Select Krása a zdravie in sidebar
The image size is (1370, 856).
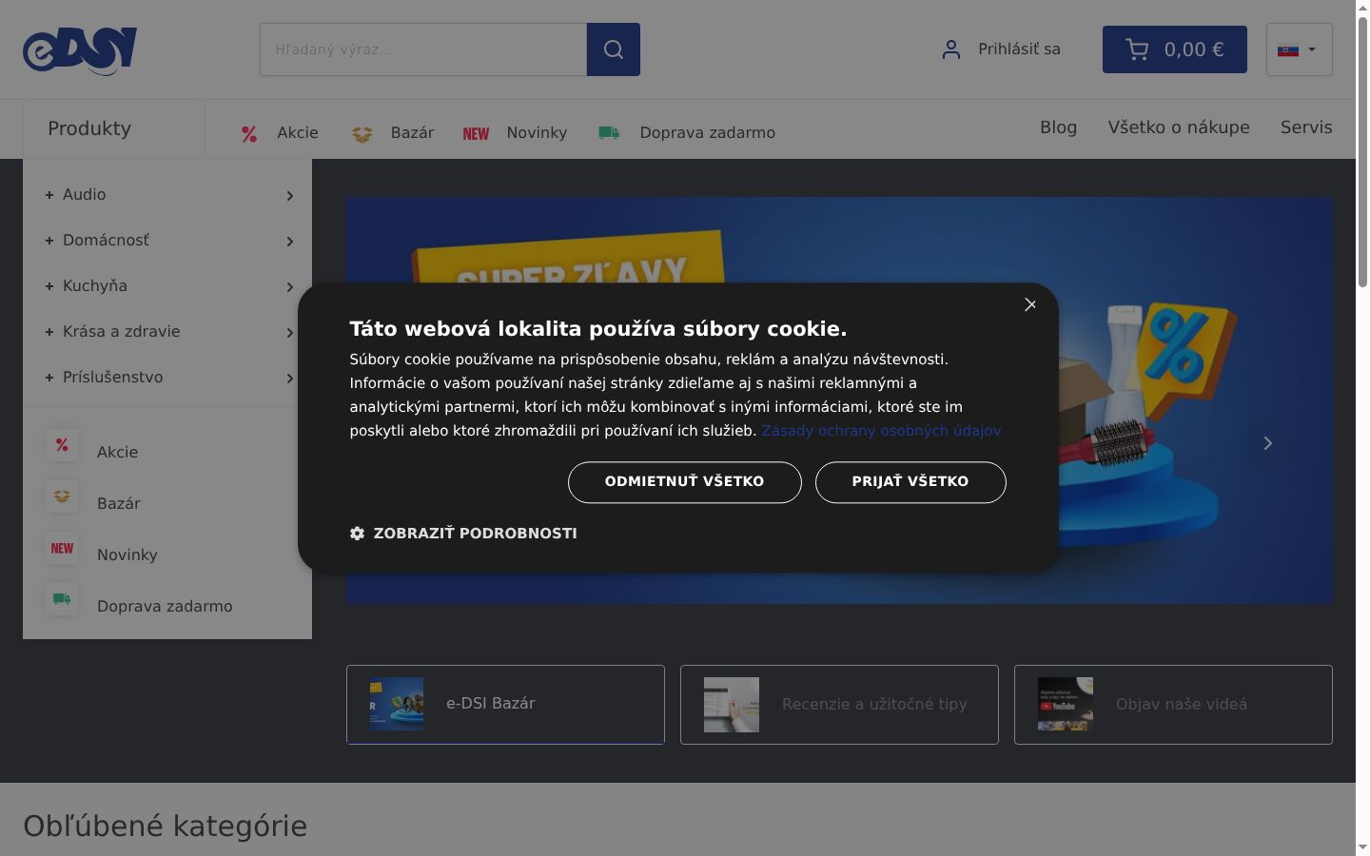[121, 332]
